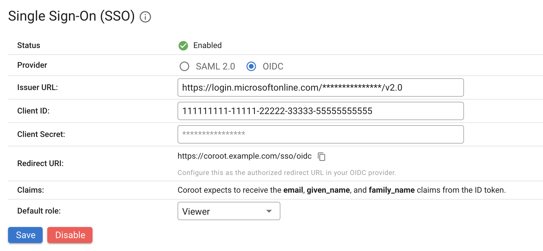The image size is (543, 251).
Task: Click the Issuer URL label
Action: pos(38,87)
